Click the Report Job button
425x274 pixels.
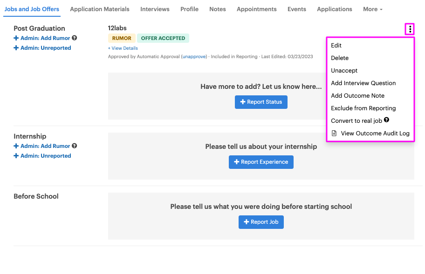point(261,222)
